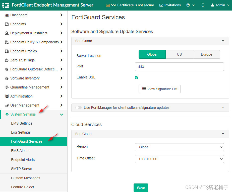
Task: Collapse the System Settings chevron
Action: pyautogui.click(x=62, y=115)
